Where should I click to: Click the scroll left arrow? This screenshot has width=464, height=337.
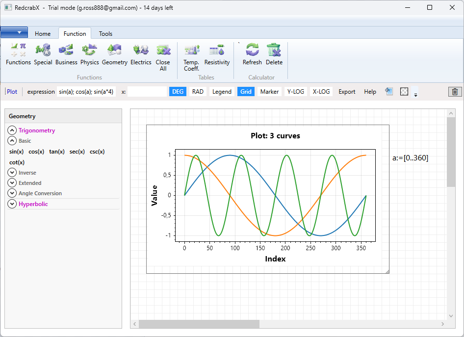coord(135,324)
